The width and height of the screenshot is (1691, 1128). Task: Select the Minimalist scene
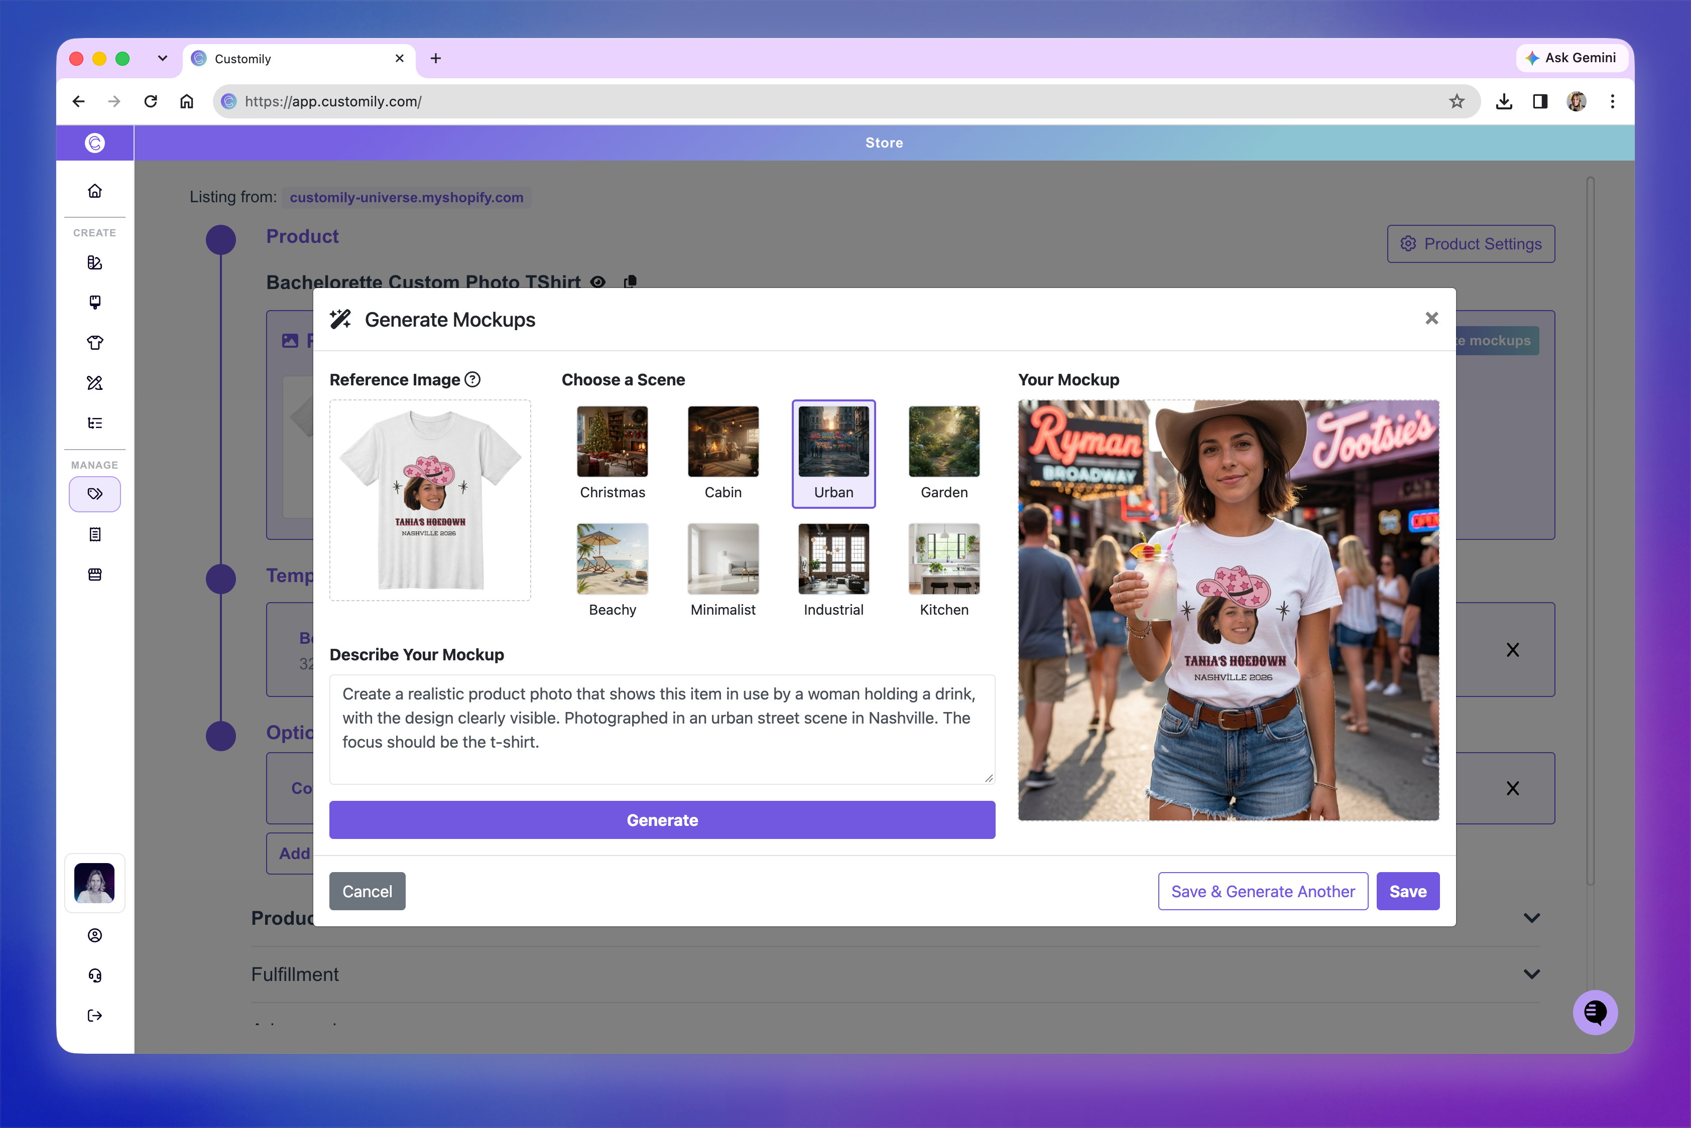723,571
